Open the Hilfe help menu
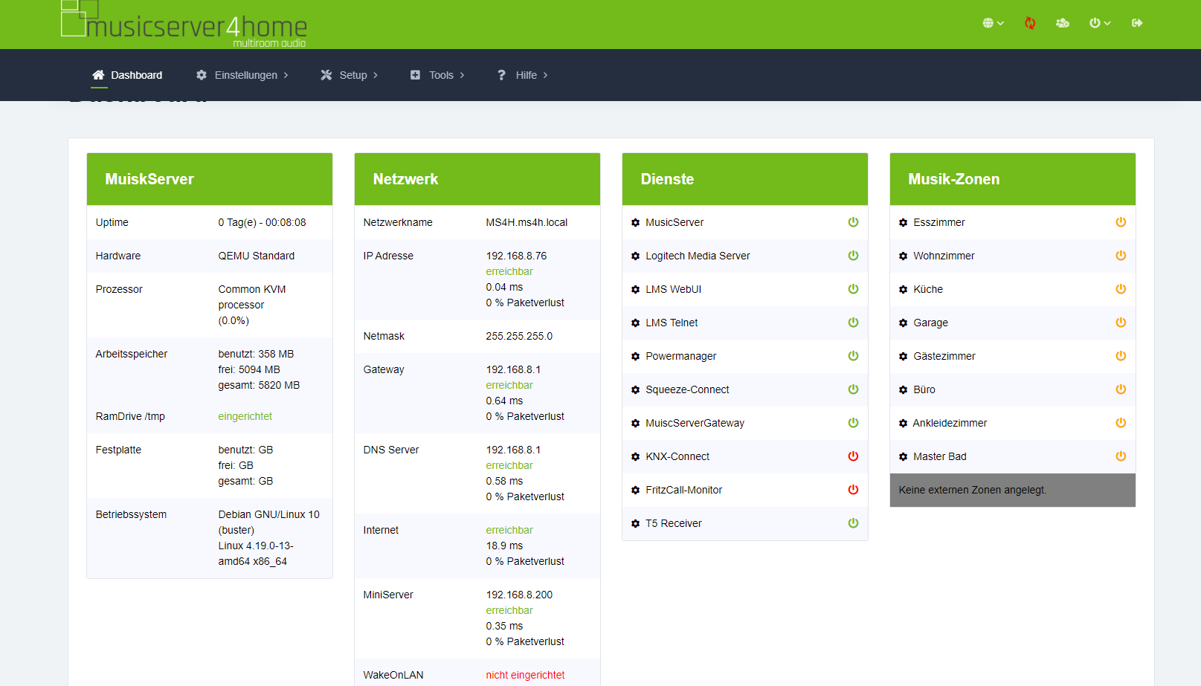The height and width of the screenshot is (686, 1201). 522,75
